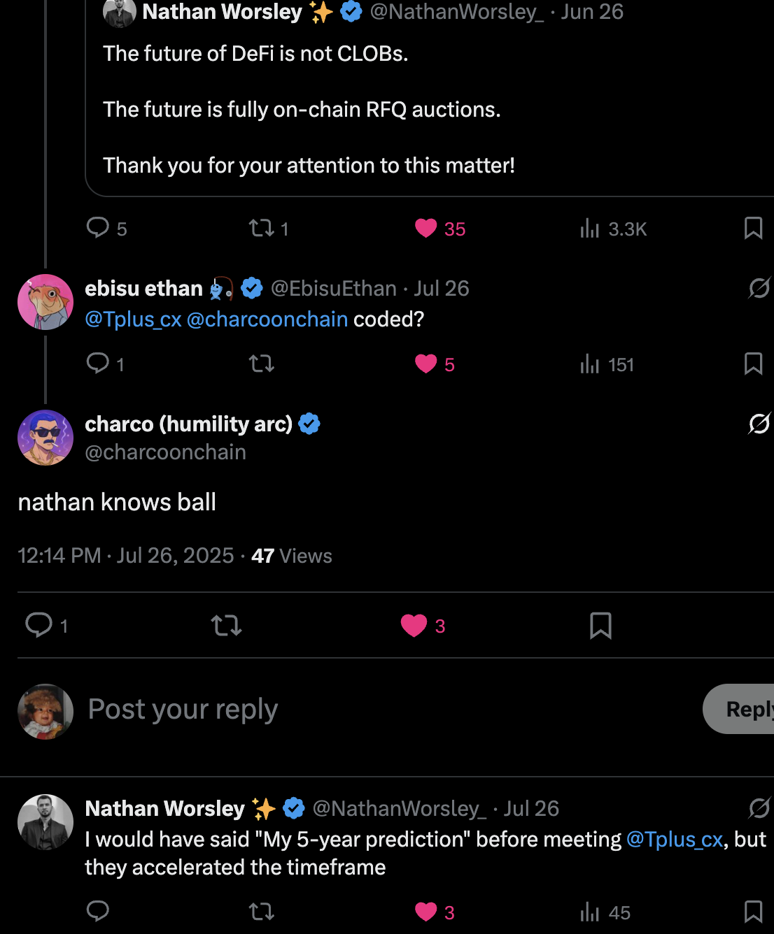Like charco's "nathan knows ball" post

pos(414,626)
